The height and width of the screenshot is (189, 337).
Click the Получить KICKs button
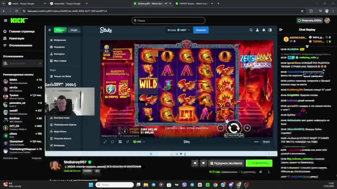pos(310,20)
